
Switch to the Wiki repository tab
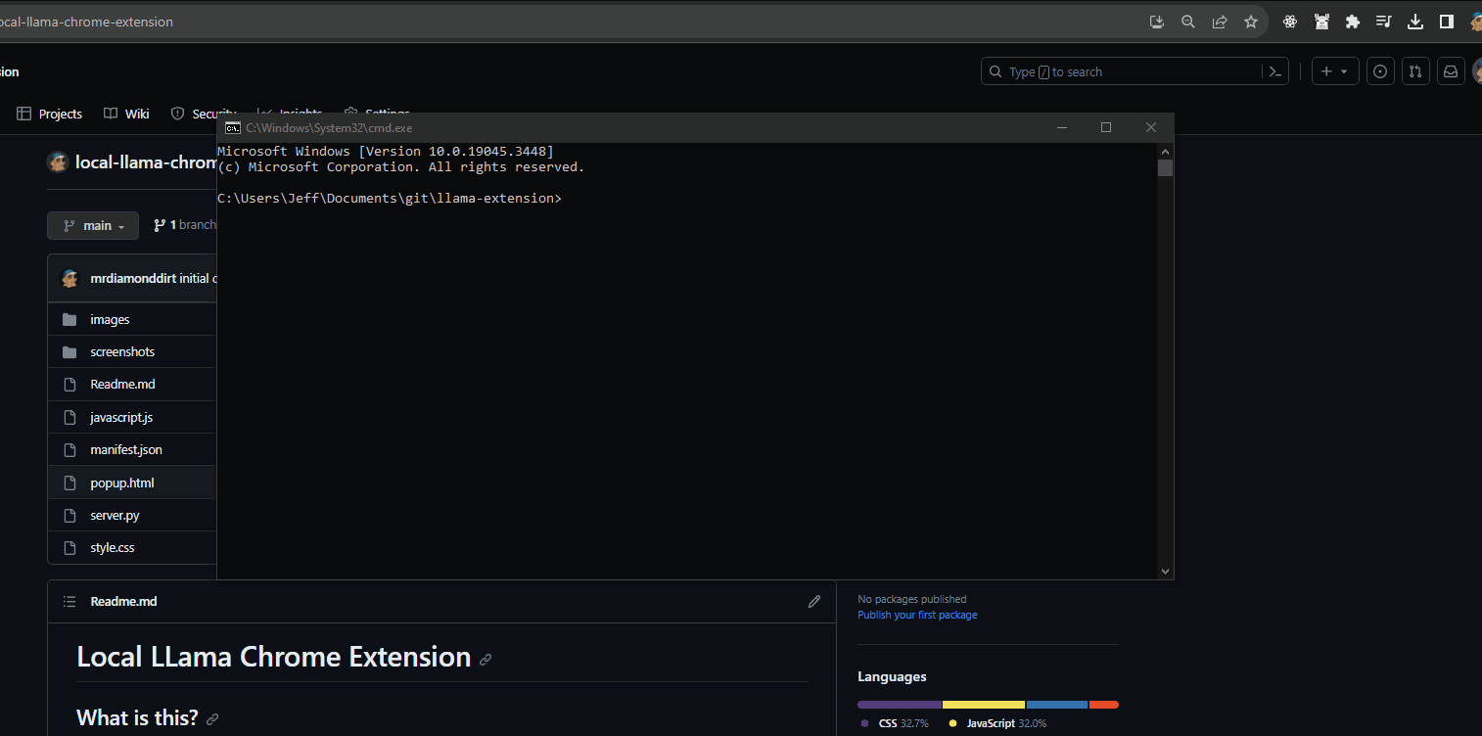pyautogui.click(x=127, y=114)
